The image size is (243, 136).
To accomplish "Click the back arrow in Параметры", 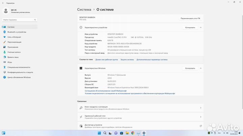I will click(x=3, y=3).
